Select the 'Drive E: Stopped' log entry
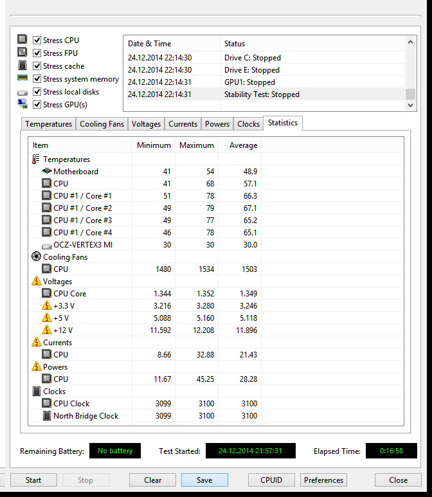 tap(264, 69)
